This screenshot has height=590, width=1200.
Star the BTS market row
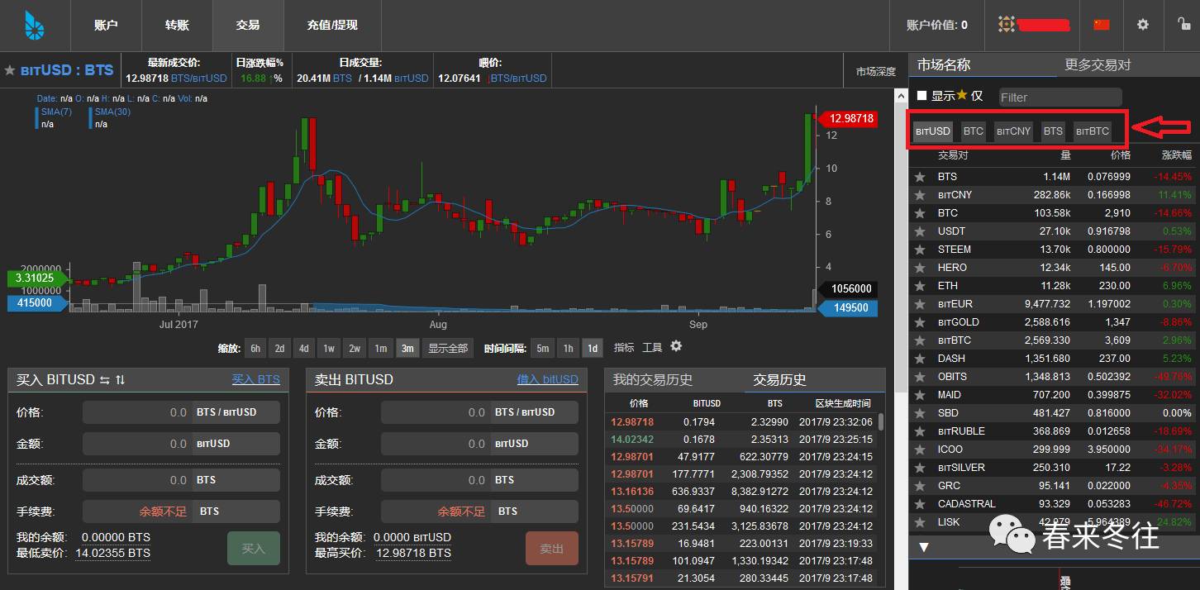pos(919,177)
